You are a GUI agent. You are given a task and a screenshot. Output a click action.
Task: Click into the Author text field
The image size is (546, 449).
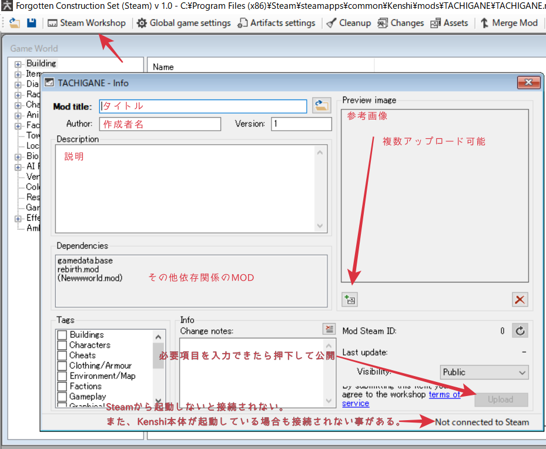point(160,124)
